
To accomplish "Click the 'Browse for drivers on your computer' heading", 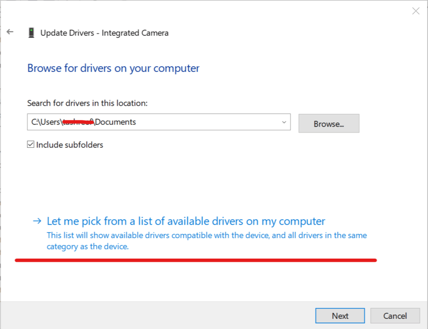I will tap(113, 68).
